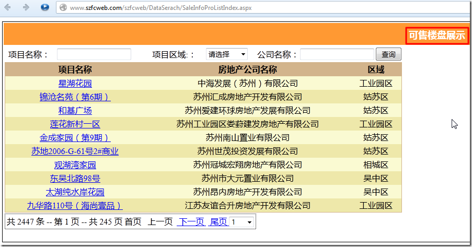472x247 pixels.
Task: Select the 苏州汇成房地产开发有限公司 cell
Action: pyautogui.click(x=247, y=97)
